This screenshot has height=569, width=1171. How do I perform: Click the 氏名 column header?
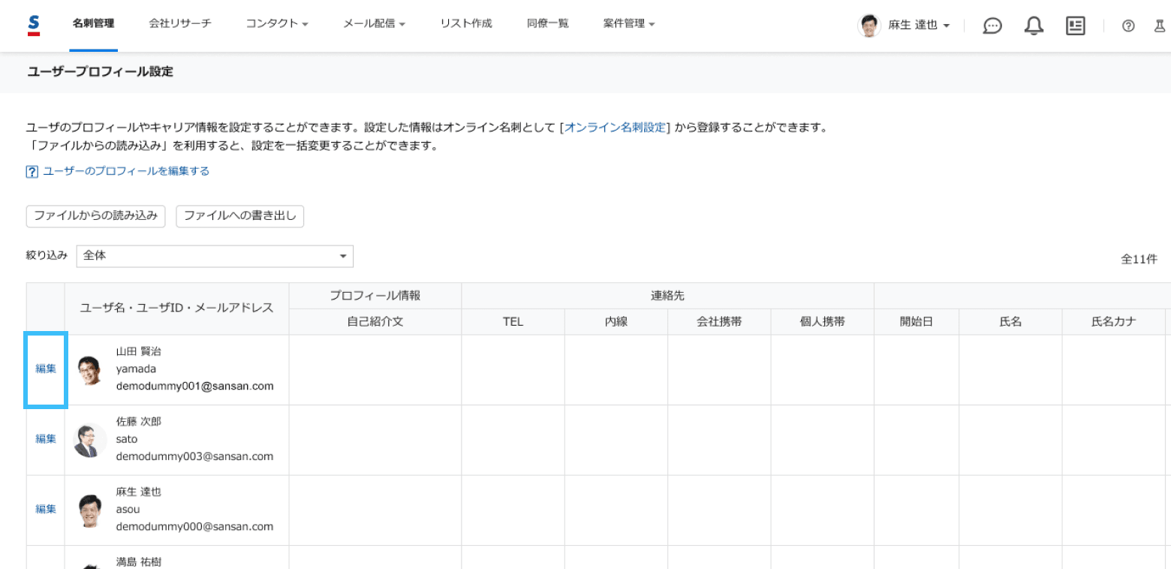point(1010,322)
